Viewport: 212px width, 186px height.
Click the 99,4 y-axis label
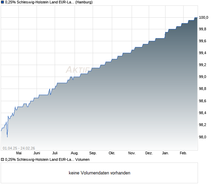click(x=202, y=53)
